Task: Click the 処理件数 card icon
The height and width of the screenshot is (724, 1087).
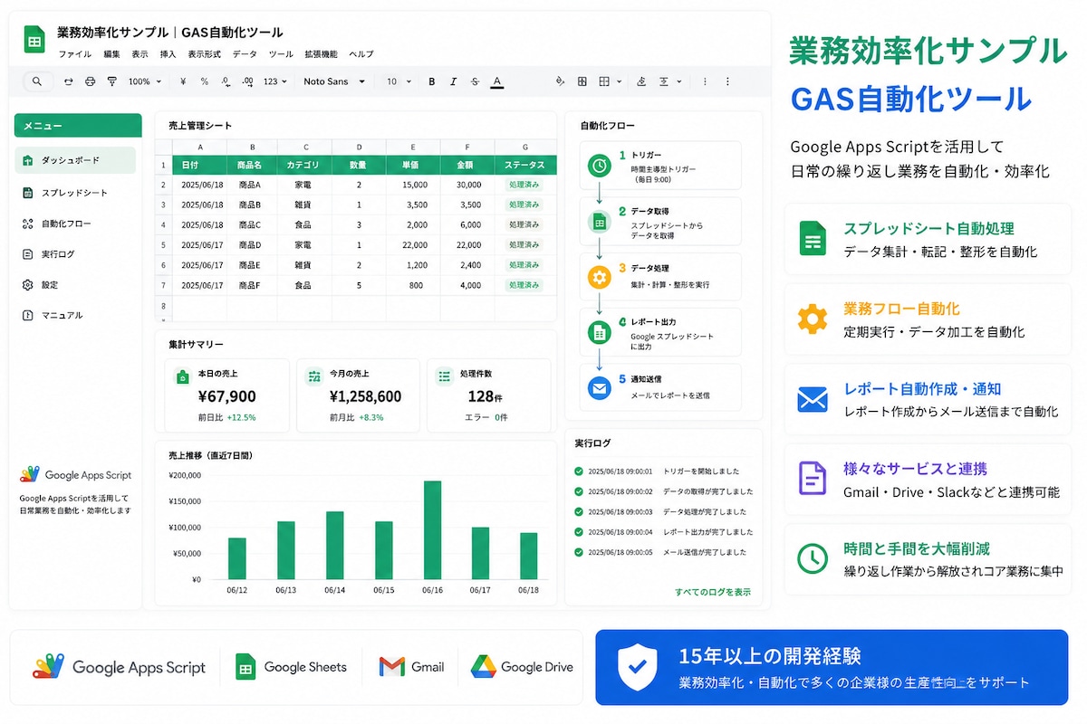Action: point(445,376)
